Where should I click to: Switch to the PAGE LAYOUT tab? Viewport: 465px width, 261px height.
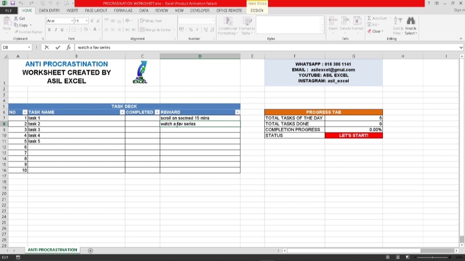tap(96, 11)
